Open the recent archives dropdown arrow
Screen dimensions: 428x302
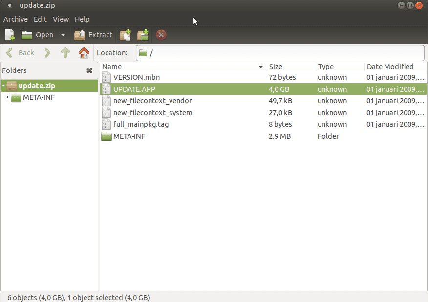pyautogui.click(x=63, y=35)
